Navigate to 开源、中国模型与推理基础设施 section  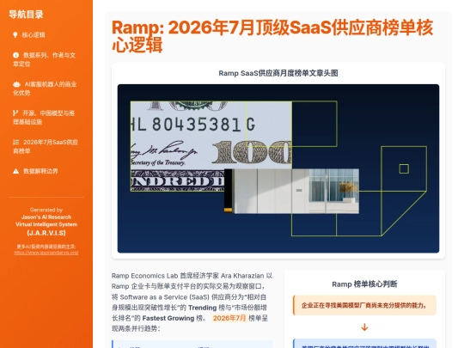46,118
